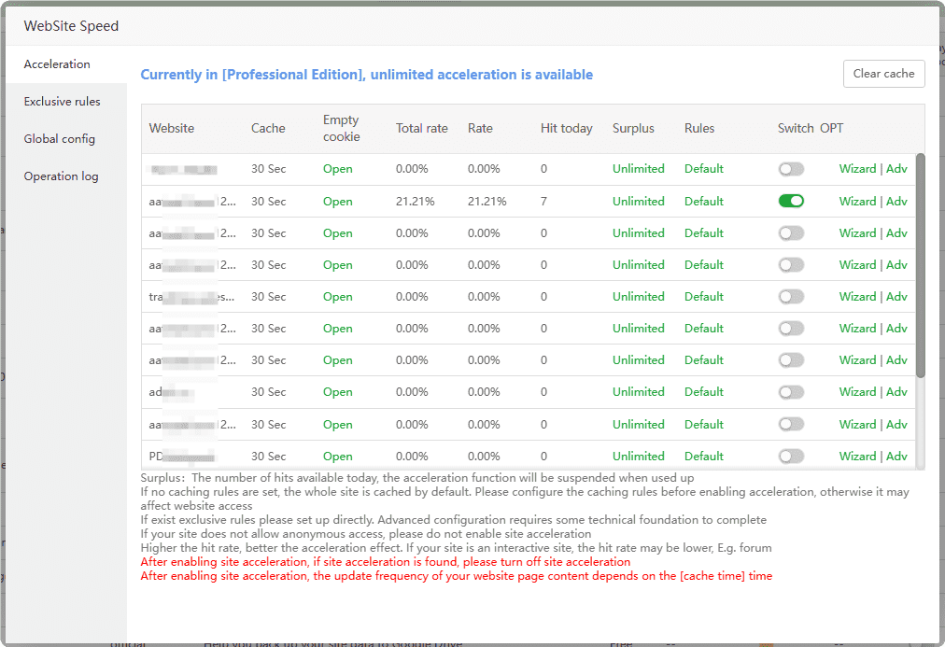Open Wizard for the 21.21% rate site

pyautogui.click(x=856, y=202)
